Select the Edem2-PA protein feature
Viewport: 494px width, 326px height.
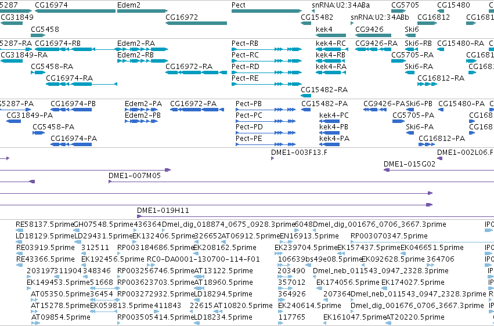[x=141, y=110]
